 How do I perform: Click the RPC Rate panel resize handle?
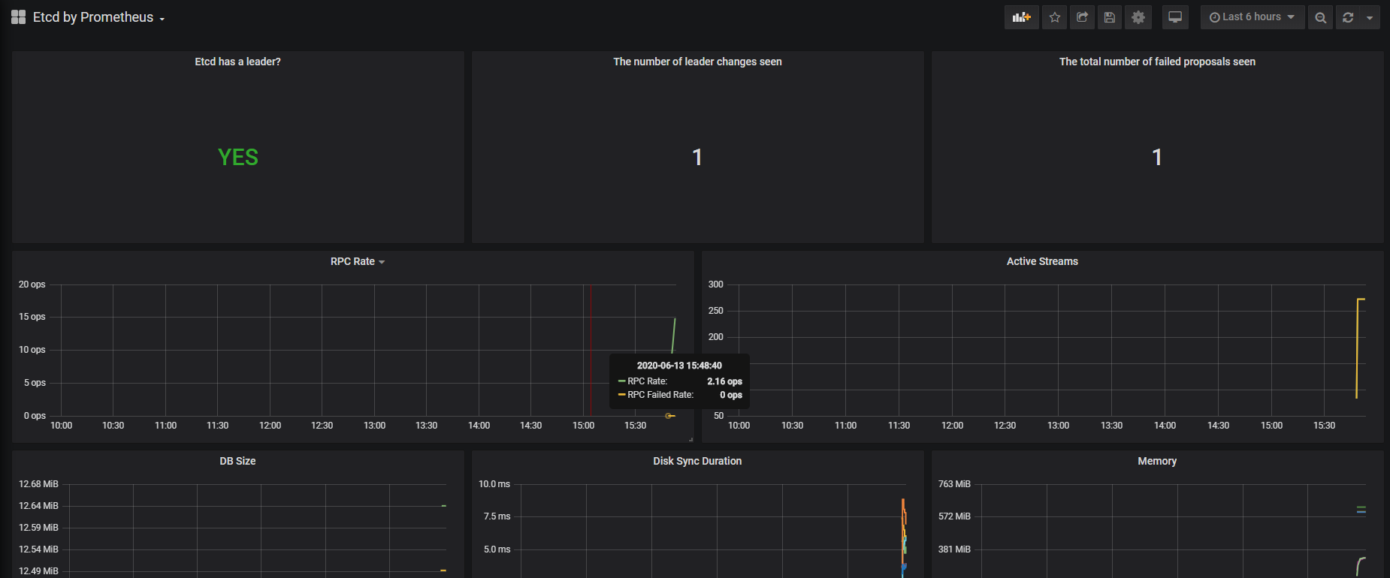(690, 439)
